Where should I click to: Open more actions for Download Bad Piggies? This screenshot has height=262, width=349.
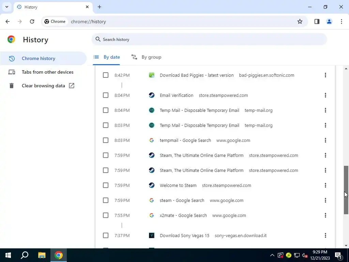pos(325,75)
